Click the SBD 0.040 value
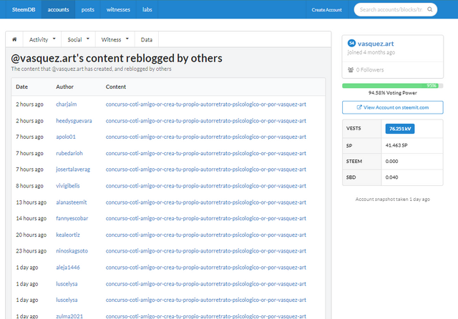The image size is (458, 319). pos(391,177)
